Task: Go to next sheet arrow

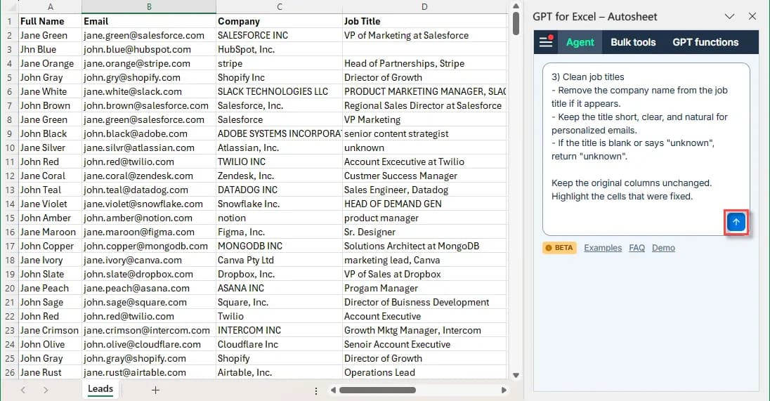Action: coord(45,390)
